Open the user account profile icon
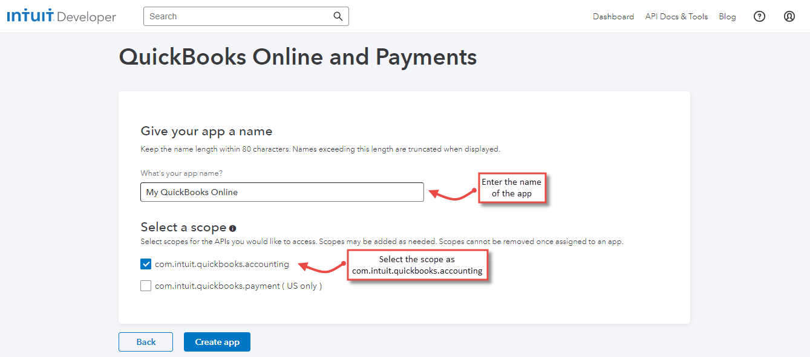The height and width of the screenshot is (357, 810). point(789,16)
